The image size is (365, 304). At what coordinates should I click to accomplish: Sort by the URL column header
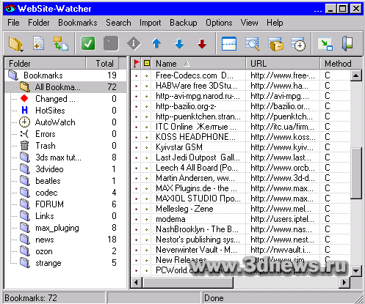click(x=283, y=64)
